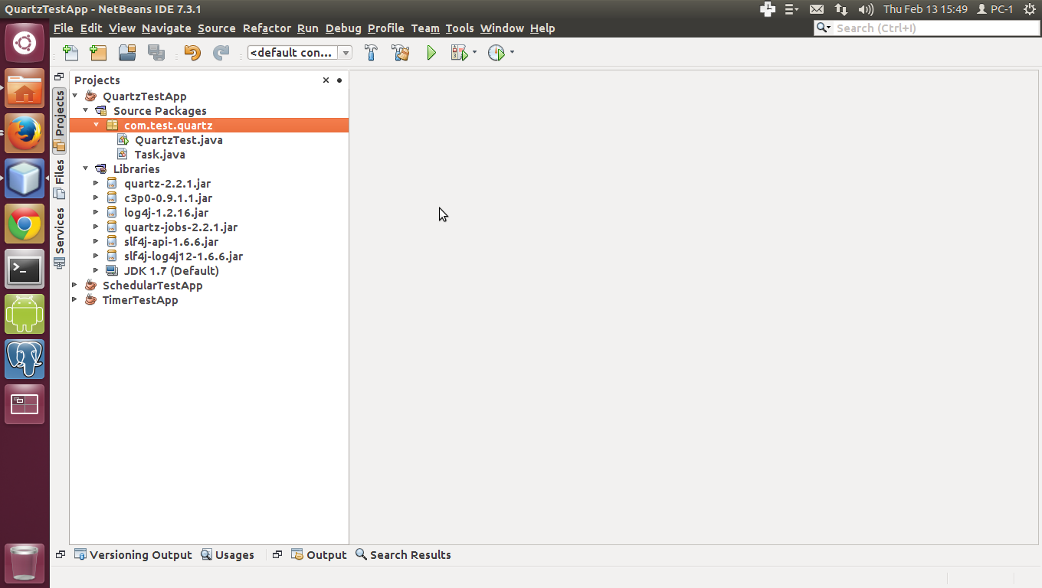Select QuartzTest.java in the project tree

(x=179, y=139)
